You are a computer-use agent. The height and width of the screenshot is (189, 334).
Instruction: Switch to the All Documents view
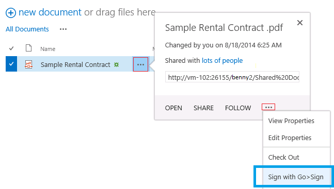[x=27, y=29]
